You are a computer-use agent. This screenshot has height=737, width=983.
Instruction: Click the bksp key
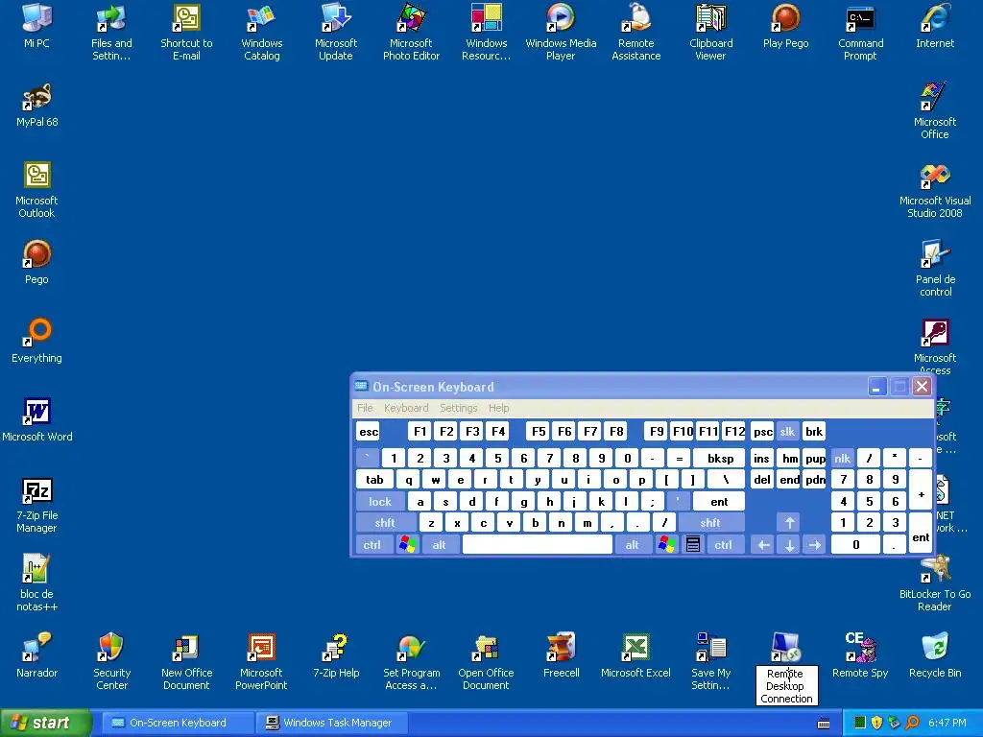coord(720,458)
